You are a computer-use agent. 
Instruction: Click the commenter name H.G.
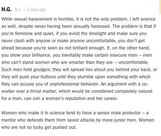coord(6,9)
